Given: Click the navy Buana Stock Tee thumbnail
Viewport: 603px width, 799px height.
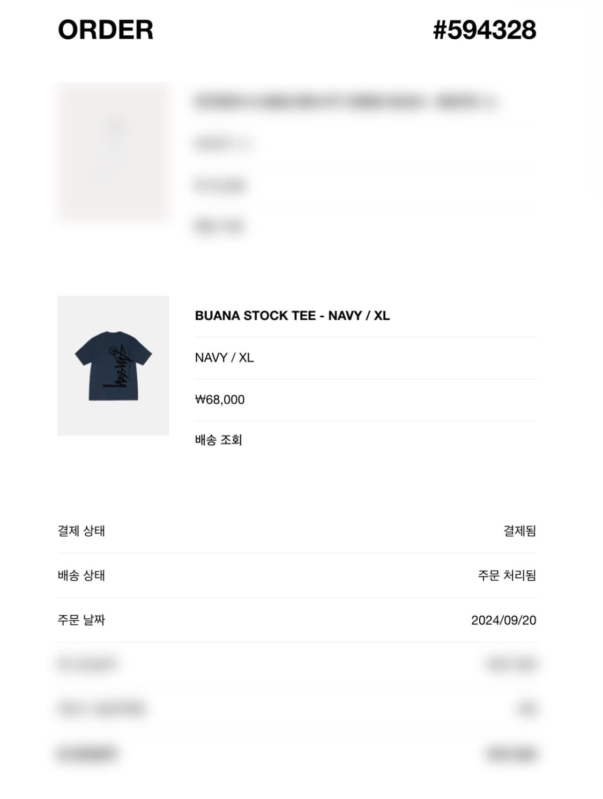Looking at the screenshot, I should click(113, 366).
